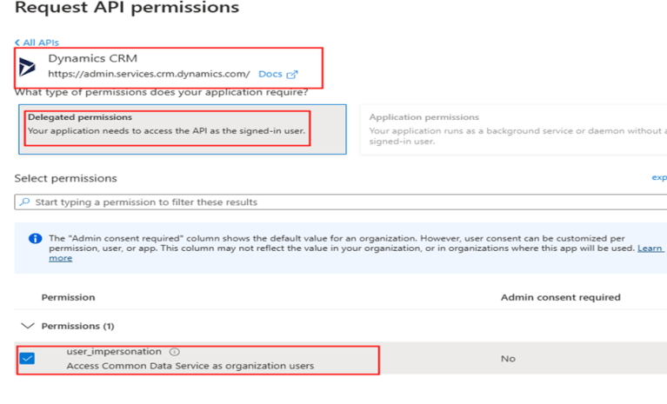This screenshot has width=667, height=404.
Task: Open the Docs external link icon
Action: tap(292, 75)
